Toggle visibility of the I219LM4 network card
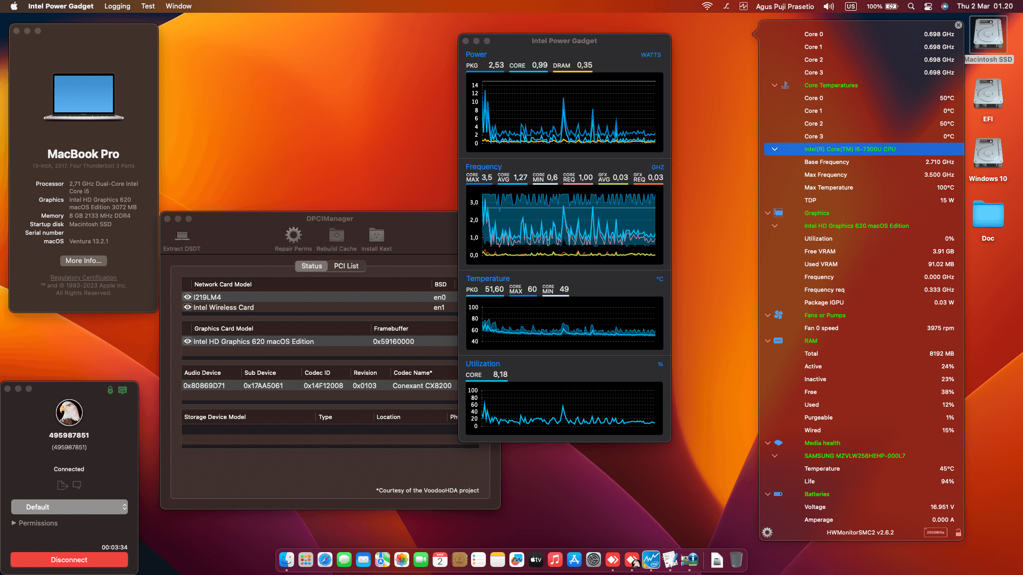Screen dimensions: 1023x575 pyautogui.click(x=188, y=297)
